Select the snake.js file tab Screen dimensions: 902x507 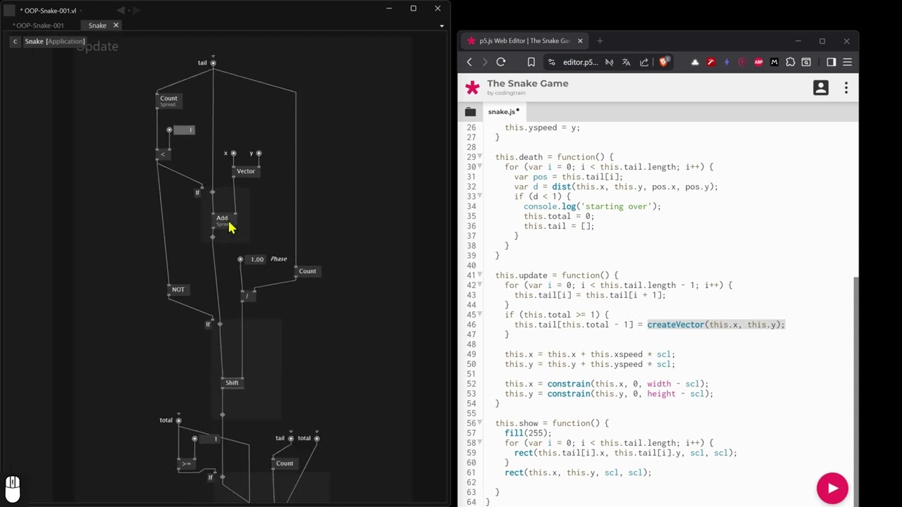[x=503, y=111]
